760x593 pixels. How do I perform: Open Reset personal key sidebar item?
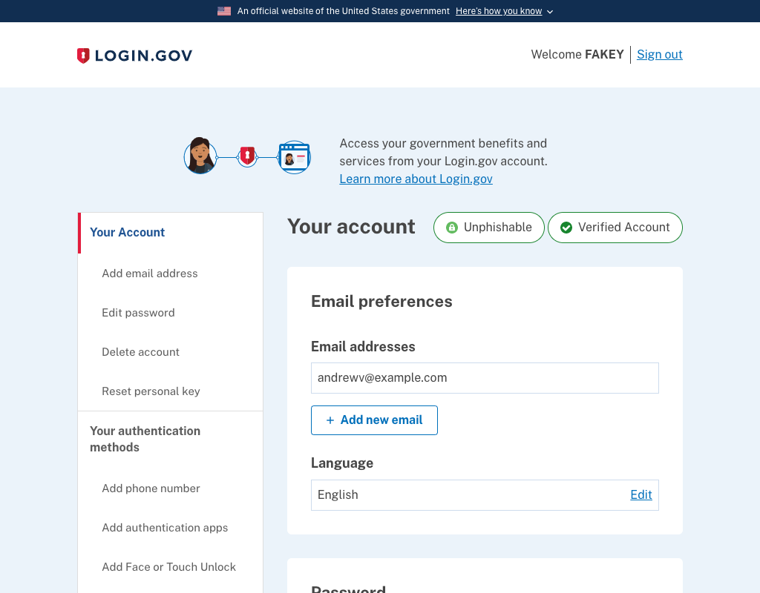(x=151, y=391)
